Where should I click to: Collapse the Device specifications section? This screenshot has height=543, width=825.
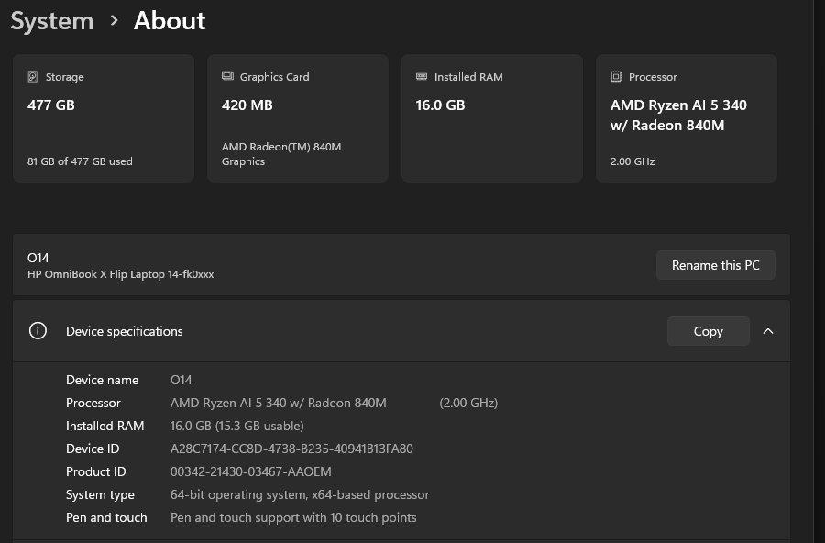click(768, 331)
